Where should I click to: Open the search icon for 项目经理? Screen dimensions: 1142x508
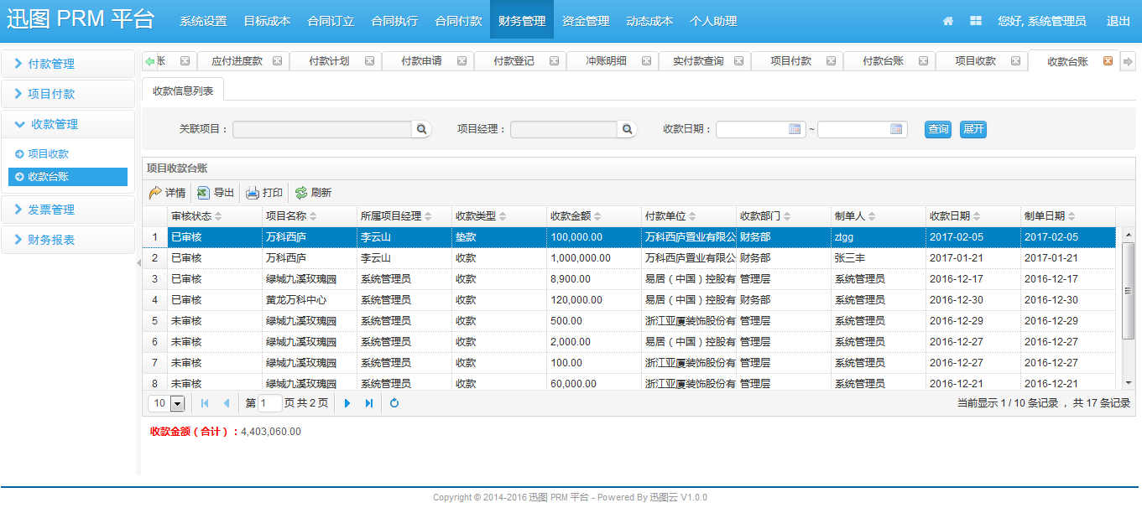point(627,129)
